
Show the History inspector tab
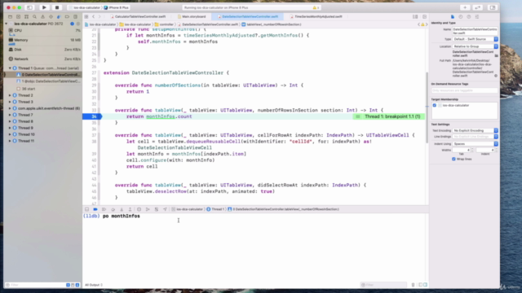460,16
